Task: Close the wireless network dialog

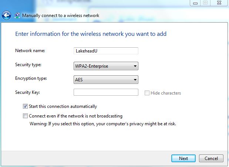Action: (219, 3)
